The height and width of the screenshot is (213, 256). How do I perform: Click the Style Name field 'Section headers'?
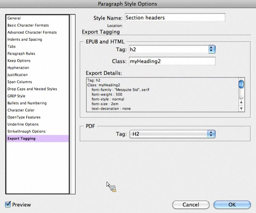click(x=175, y=18)
